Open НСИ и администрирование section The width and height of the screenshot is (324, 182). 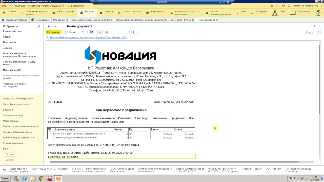[218, 13]
